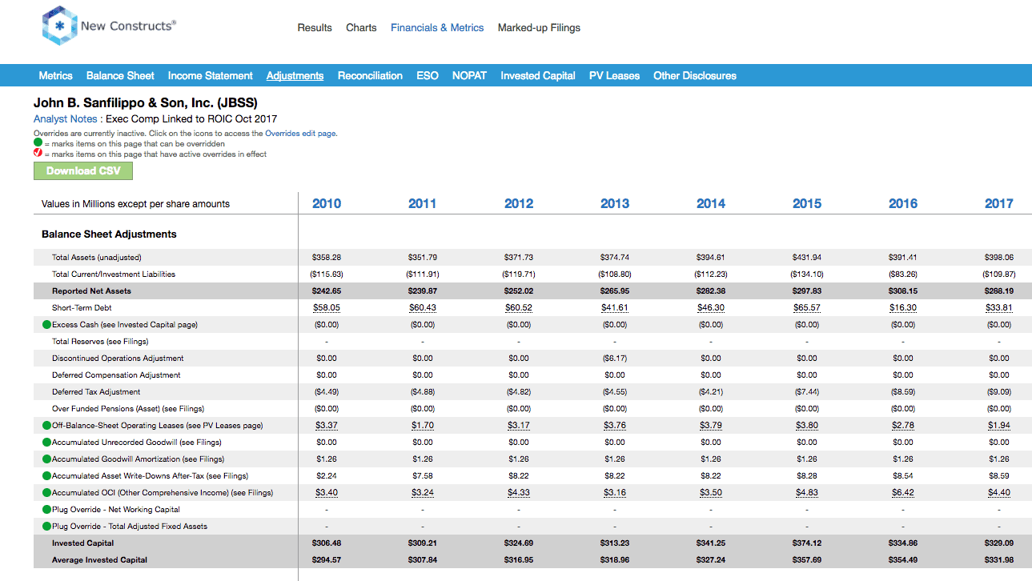Click 2010 Accumulated OCI value $3.40
Screen dimensions: 1032x581
[x=327, y=493]
